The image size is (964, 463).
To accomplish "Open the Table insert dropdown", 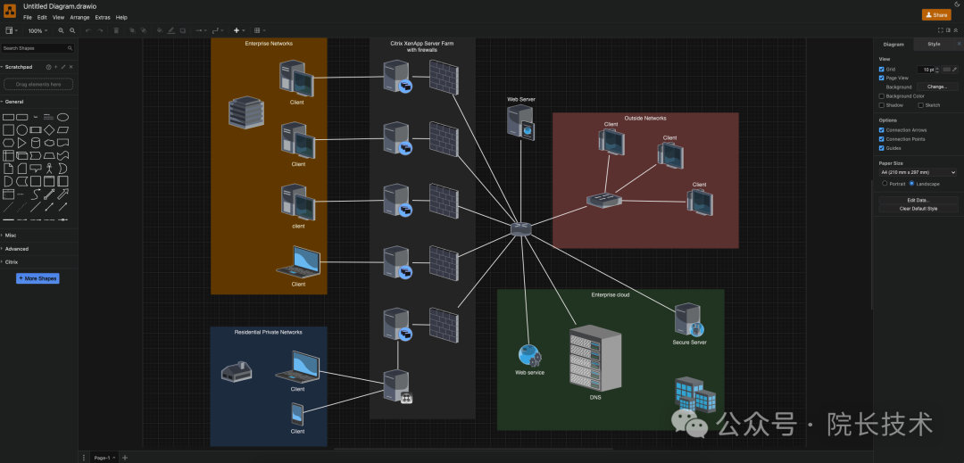I will coord(260,30).
